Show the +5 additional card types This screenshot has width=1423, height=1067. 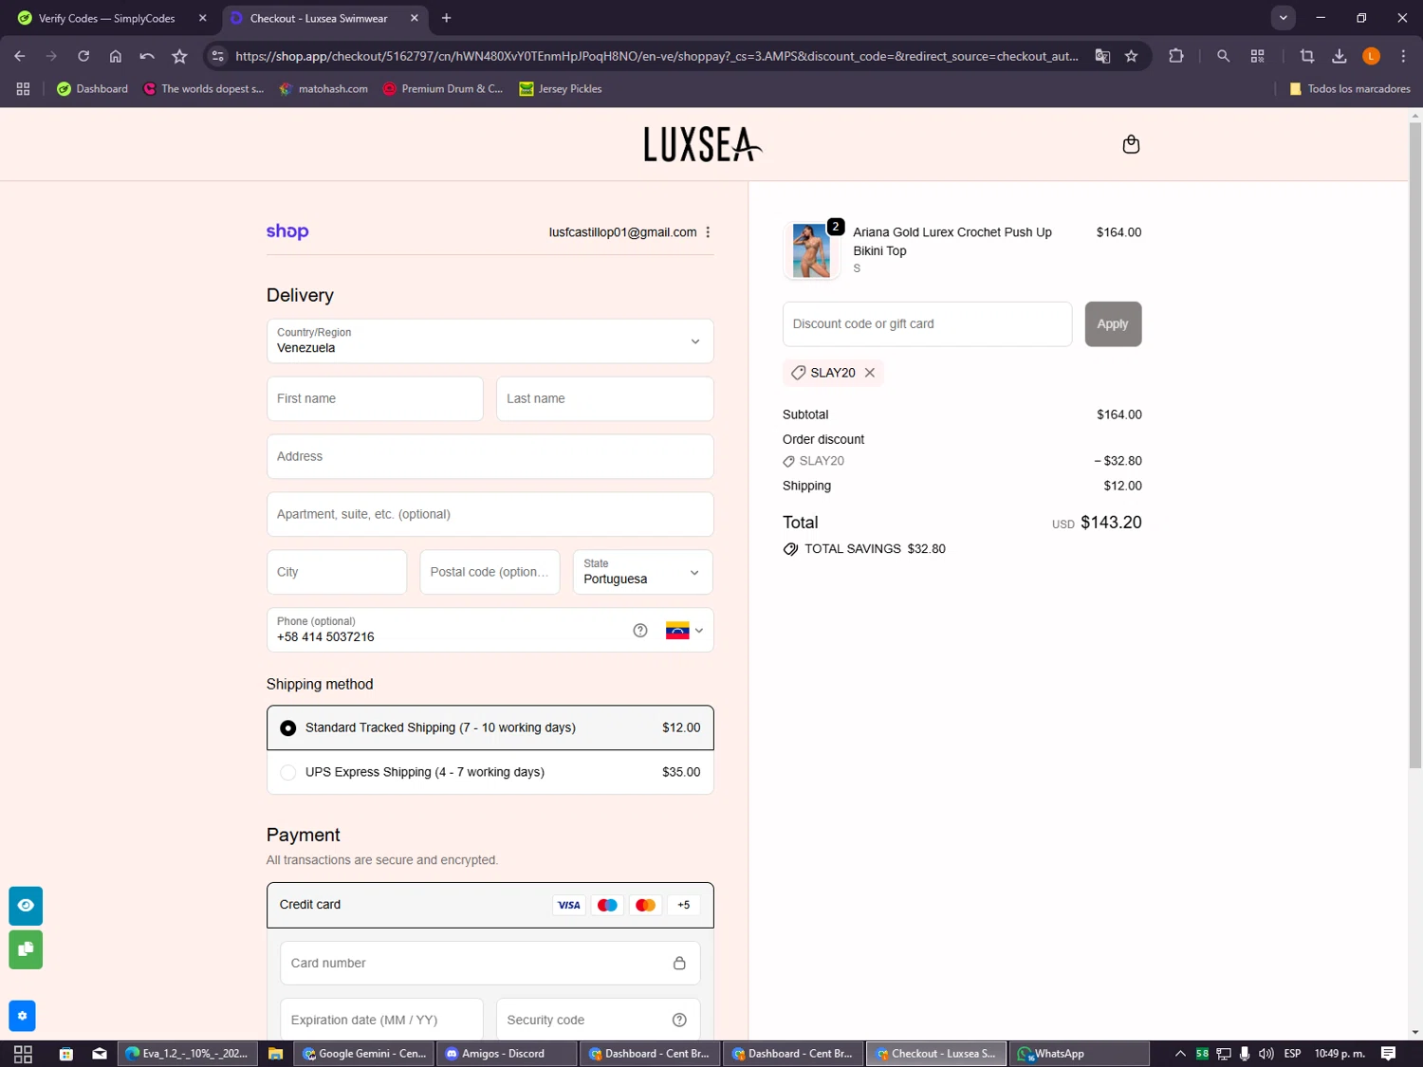click(x=684, y=905)
